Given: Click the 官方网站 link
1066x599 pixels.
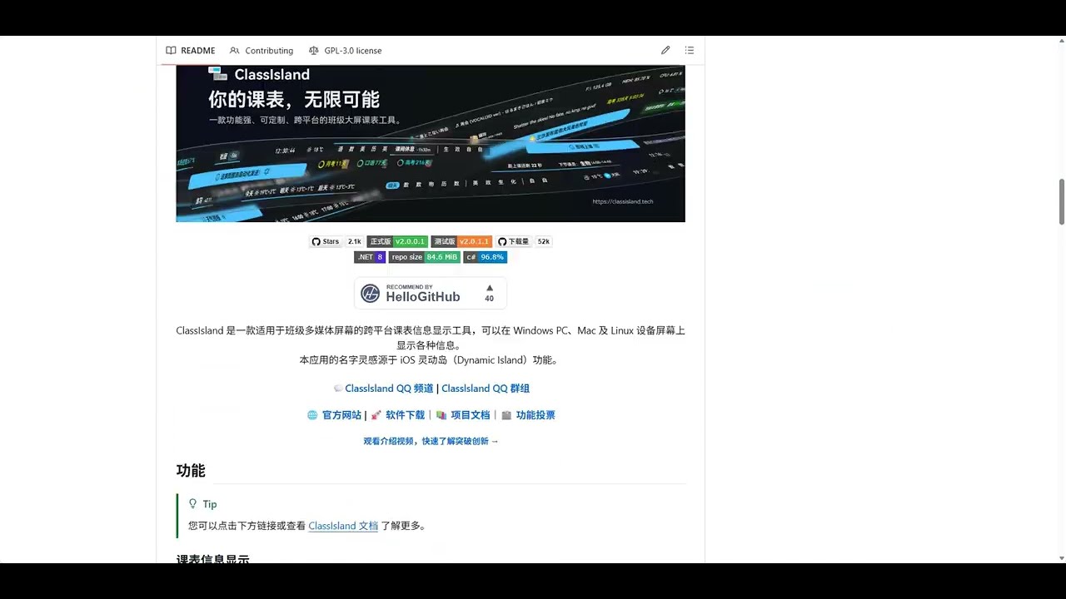Looking at the screenshot, I should click(341, 415).
